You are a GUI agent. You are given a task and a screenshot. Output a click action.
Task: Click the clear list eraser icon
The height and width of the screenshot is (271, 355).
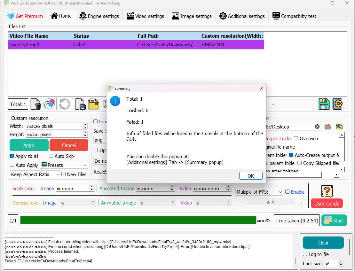point(49,104)
